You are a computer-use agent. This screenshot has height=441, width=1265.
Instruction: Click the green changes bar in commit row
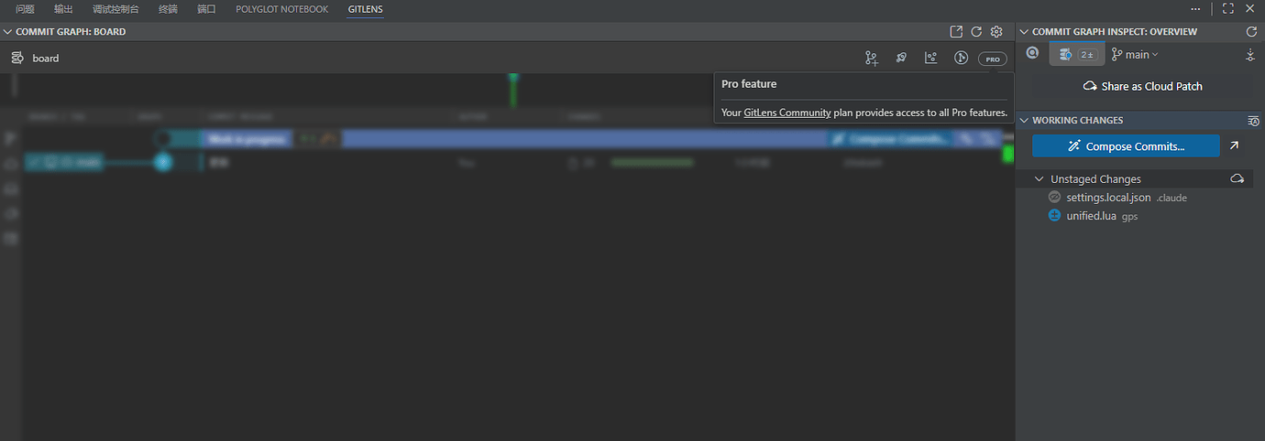[652, 162]
